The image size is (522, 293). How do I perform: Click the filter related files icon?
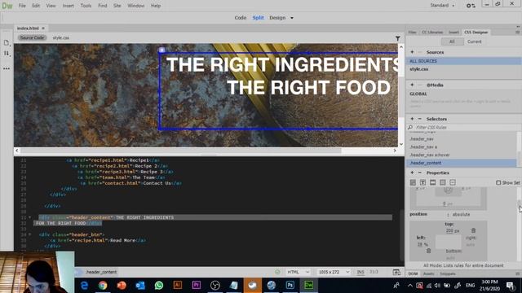[x=398, y=38]
